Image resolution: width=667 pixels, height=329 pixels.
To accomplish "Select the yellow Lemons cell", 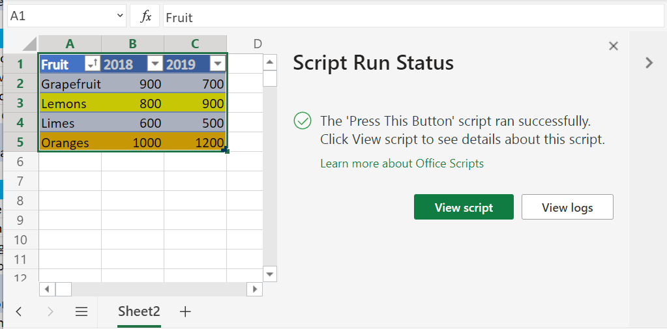I will coord(70,104).
